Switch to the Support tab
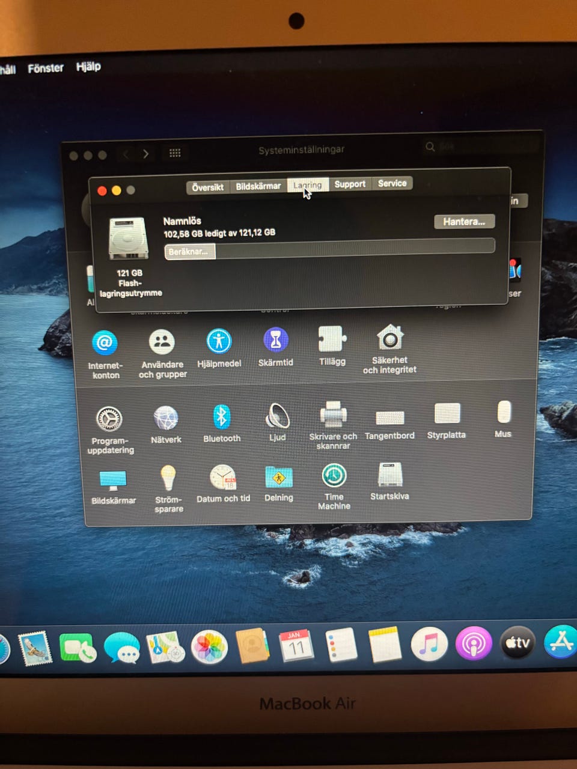577x769 pixels. pos(350,184)
